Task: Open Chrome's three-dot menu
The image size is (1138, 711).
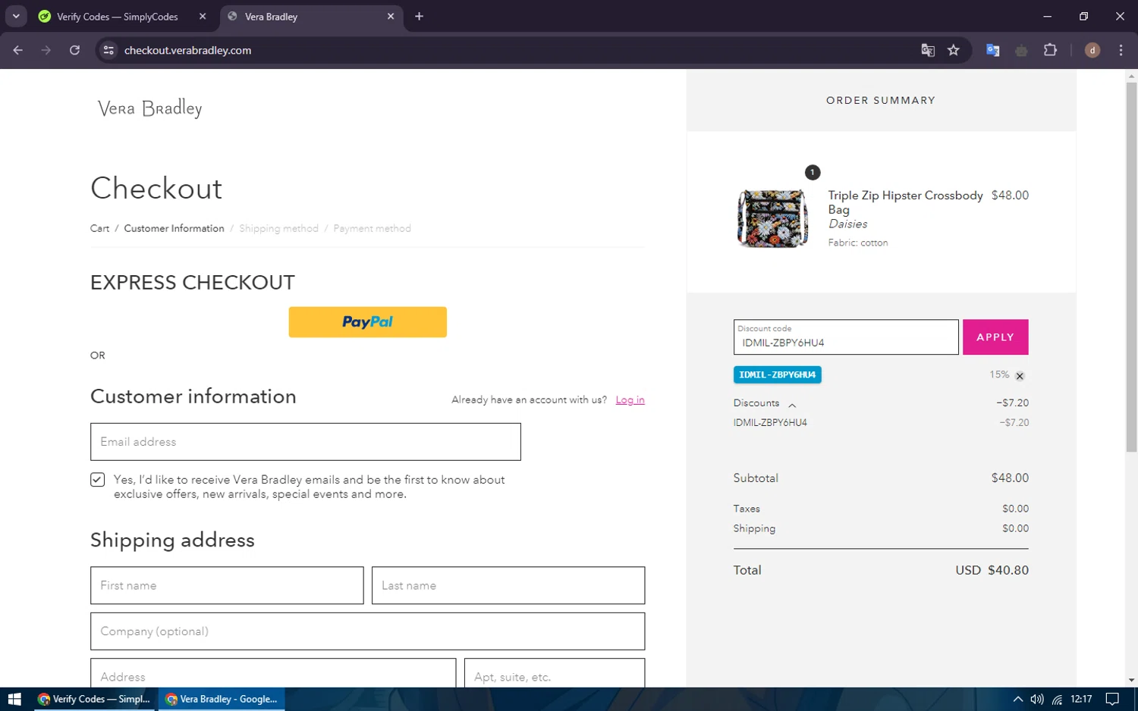Action: (1121, 50)
